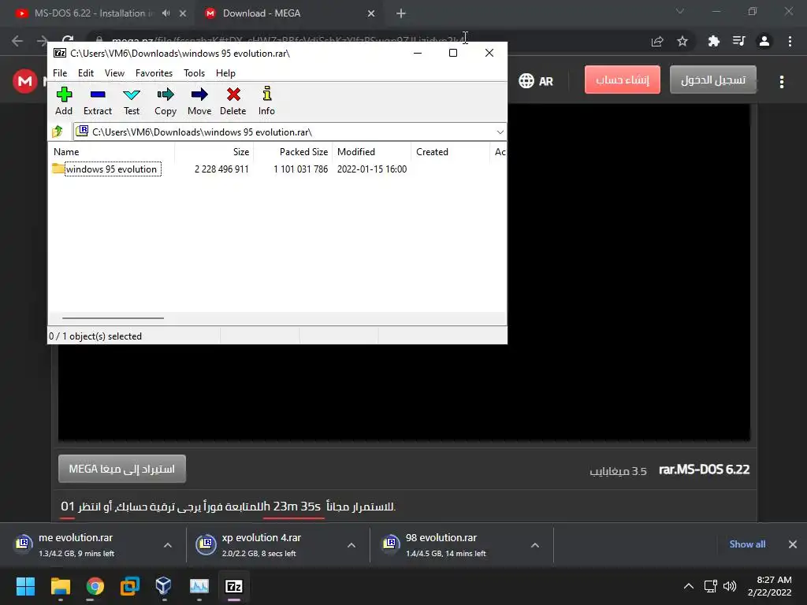
Task: Mute the YouTube tab audio icon
Action: tap(165, 13)
